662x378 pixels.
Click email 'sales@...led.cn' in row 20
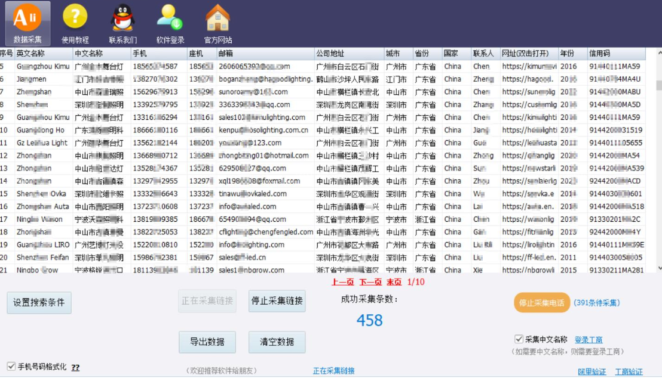[x=243, y=258]
